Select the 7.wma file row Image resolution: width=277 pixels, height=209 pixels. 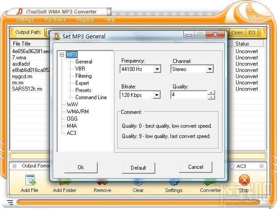[x=19, y=58]
